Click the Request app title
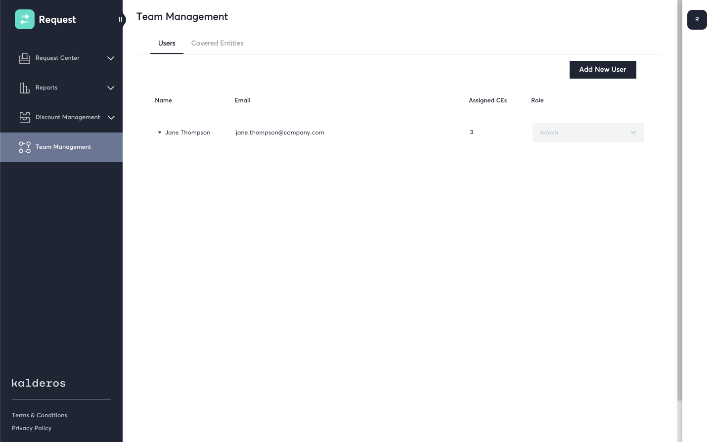The width and height of the screenshot is (712, 442). pyautogui.click(x=57, y=20)
